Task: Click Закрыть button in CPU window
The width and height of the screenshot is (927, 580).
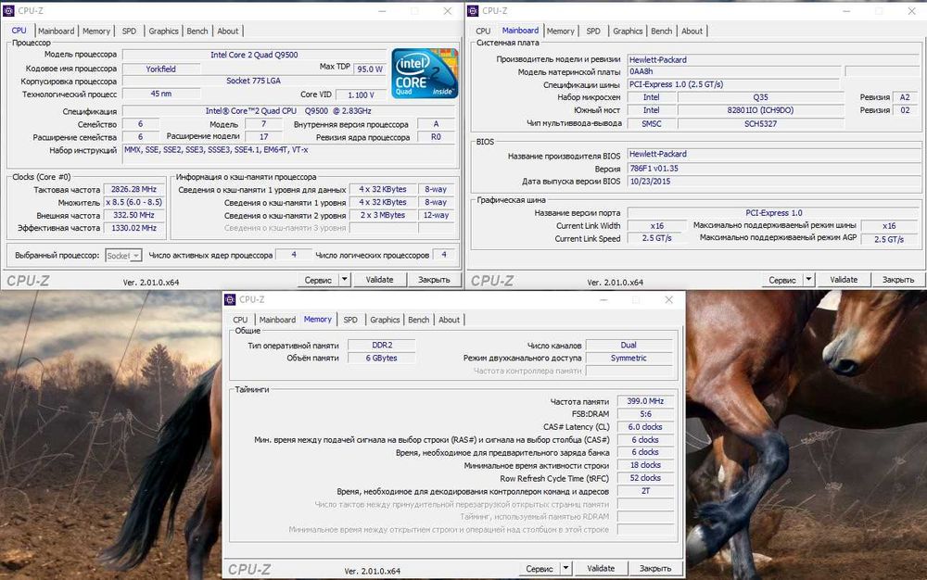Action: (x=434, y=280)
